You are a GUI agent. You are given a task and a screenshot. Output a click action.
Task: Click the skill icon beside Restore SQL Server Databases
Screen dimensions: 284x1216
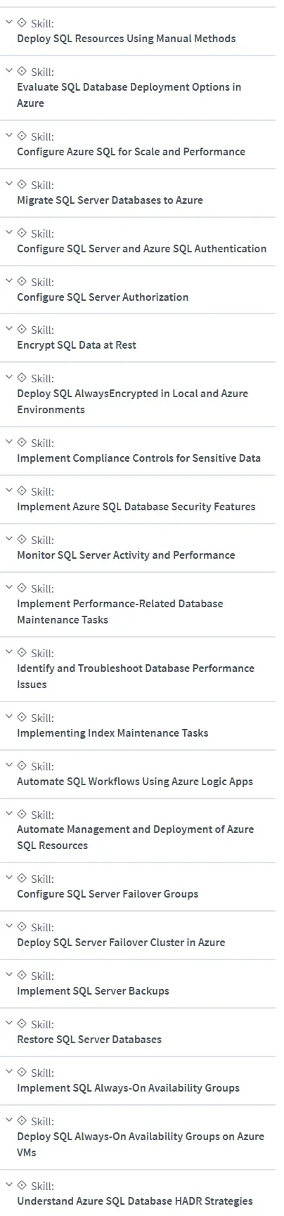(x=22, y=1023)
